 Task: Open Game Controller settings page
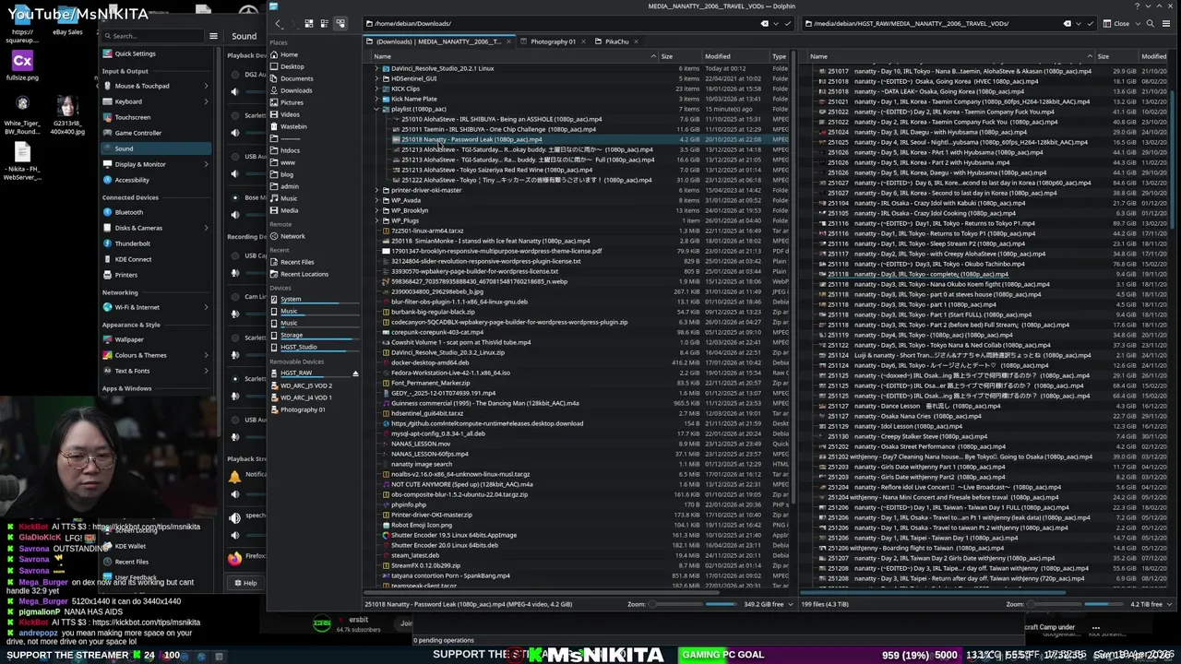(x=138, y=133)
